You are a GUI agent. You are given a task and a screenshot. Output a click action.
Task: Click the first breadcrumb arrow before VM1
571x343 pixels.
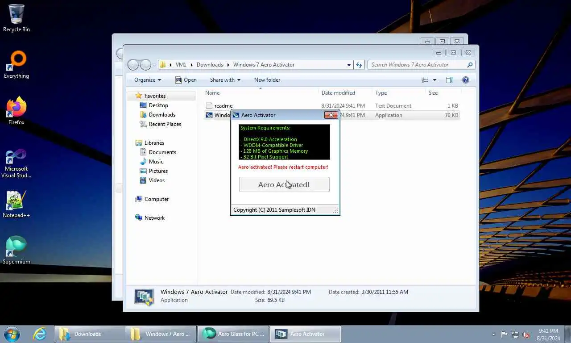coord(171,65)
